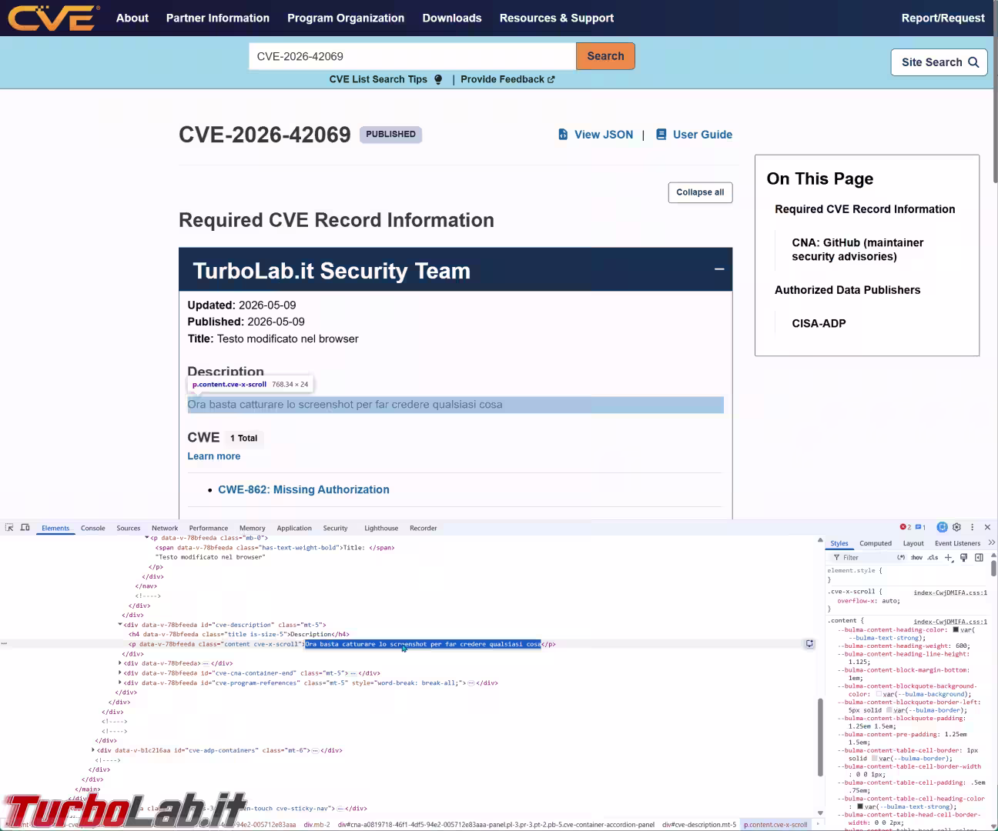Collapse the cve-description div node

120,625
